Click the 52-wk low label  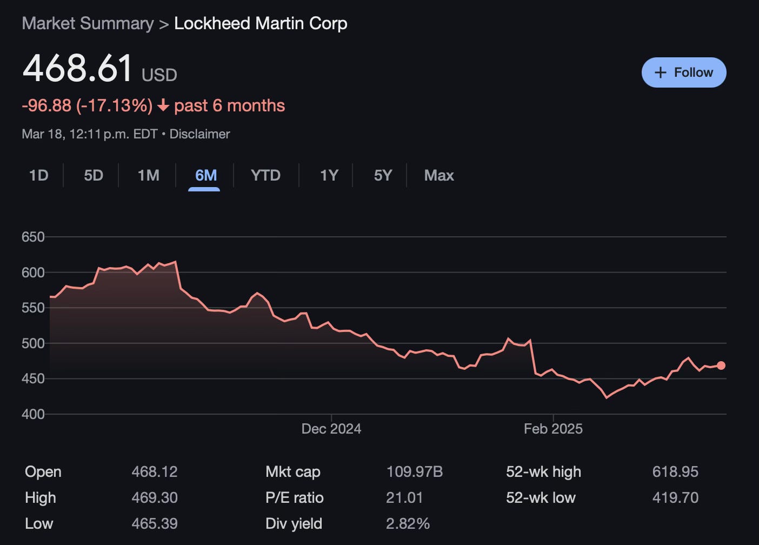click(x=541, y=497)
